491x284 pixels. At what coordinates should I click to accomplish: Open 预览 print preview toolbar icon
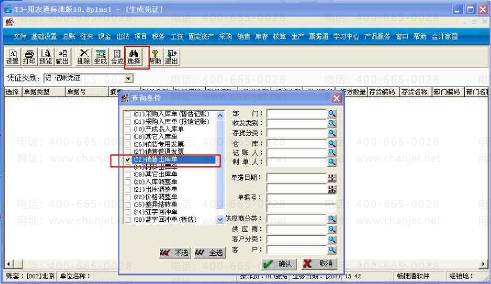(46, 57)
